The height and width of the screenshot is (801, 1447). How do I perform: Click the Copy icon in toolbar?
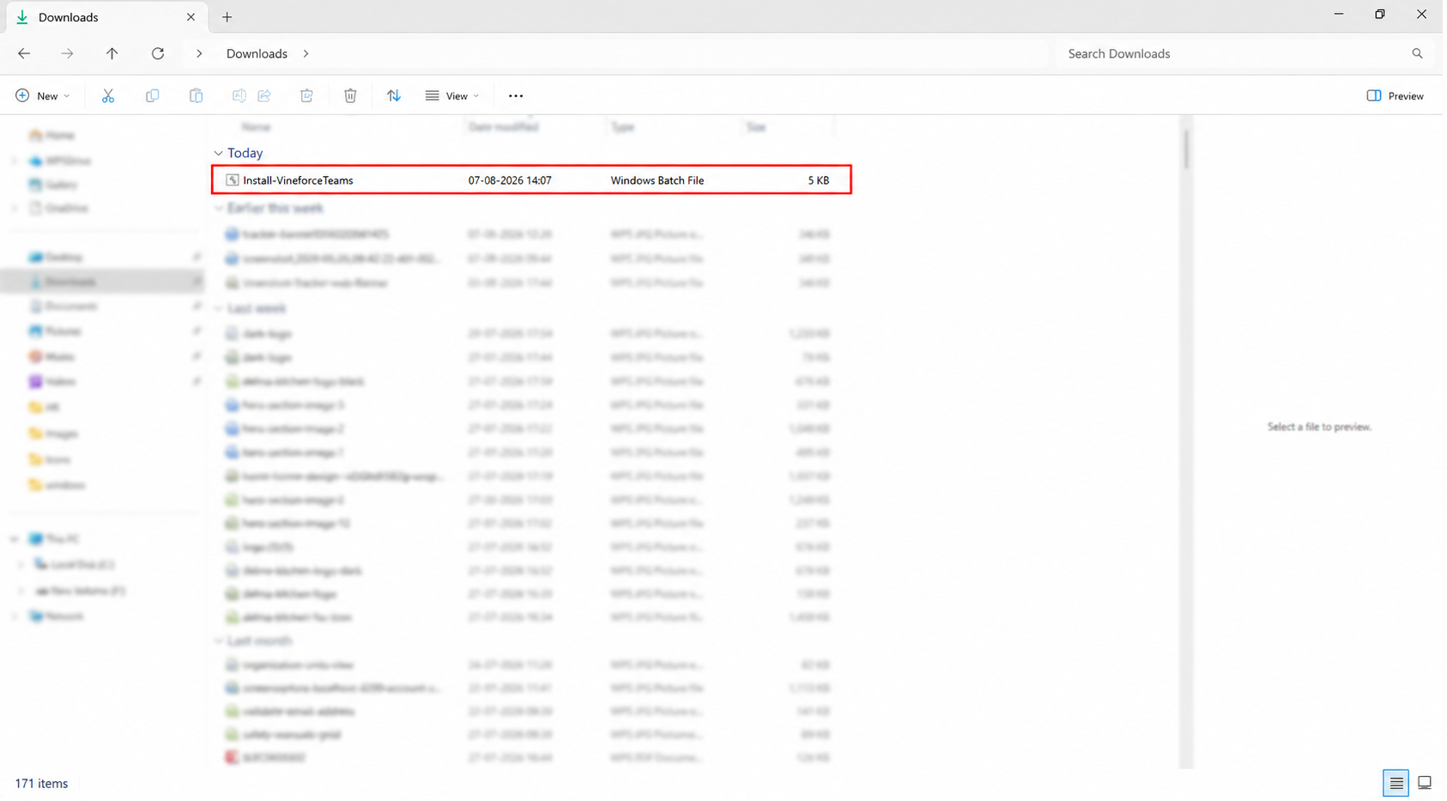(x=152, y=96)
